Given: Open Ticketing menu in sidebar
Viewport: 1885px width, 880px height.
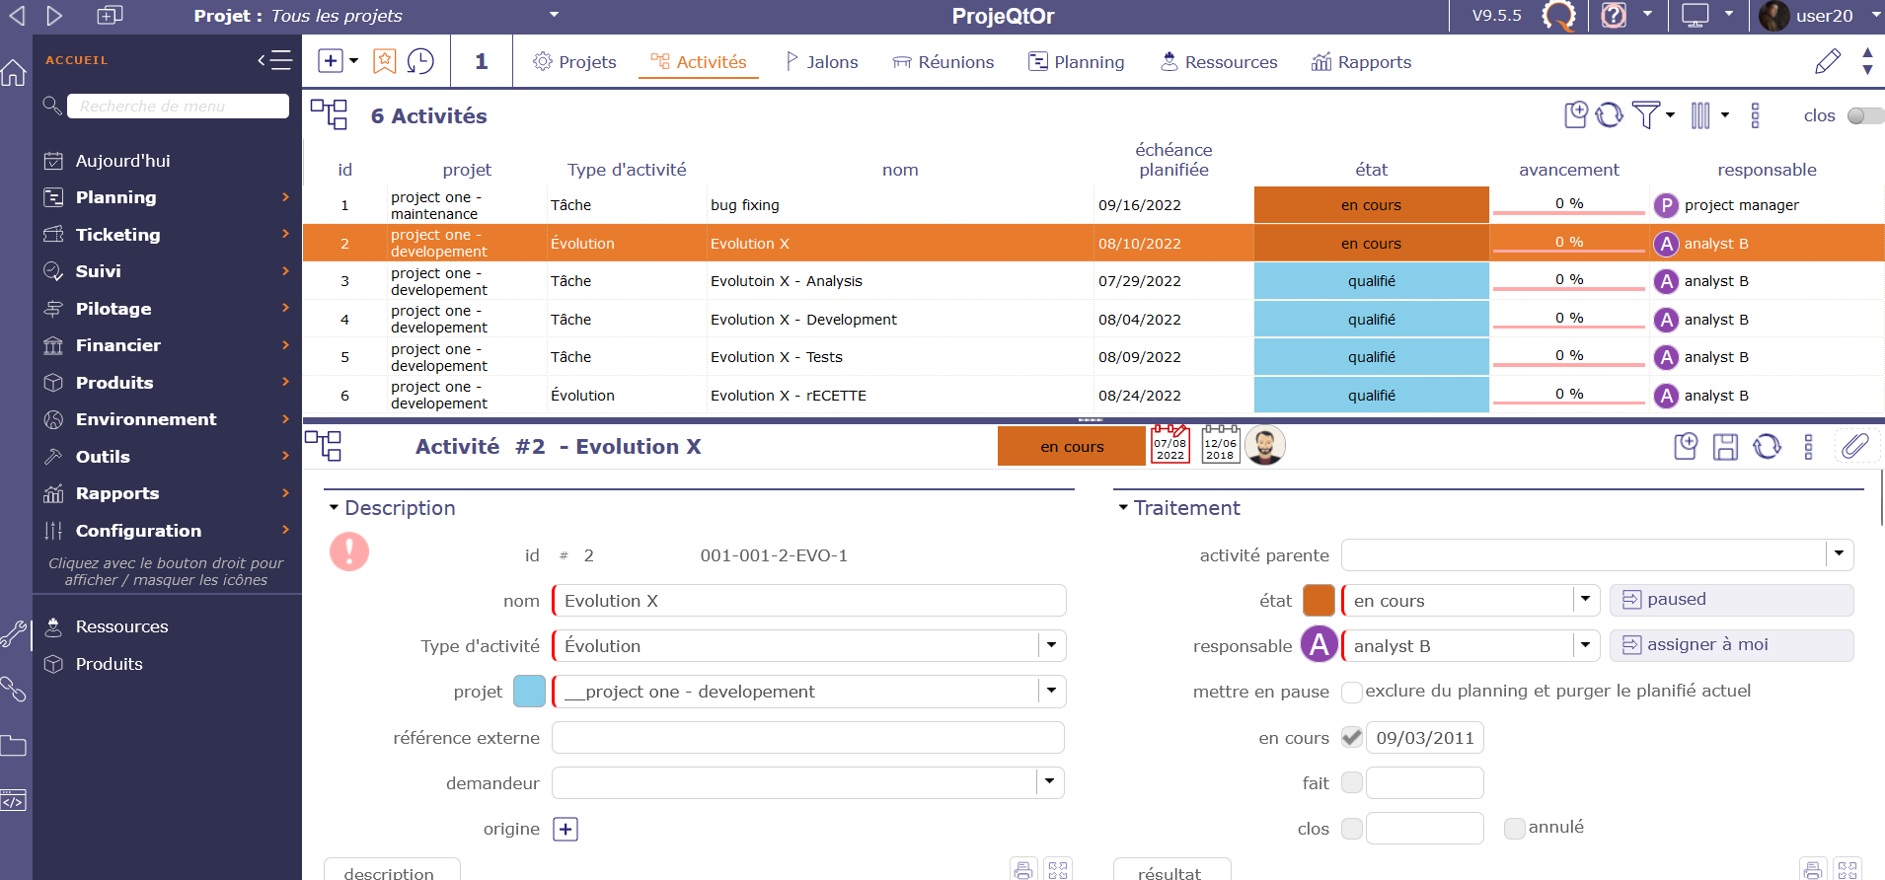Looking at the screenshot, I should tap(118, 235).
